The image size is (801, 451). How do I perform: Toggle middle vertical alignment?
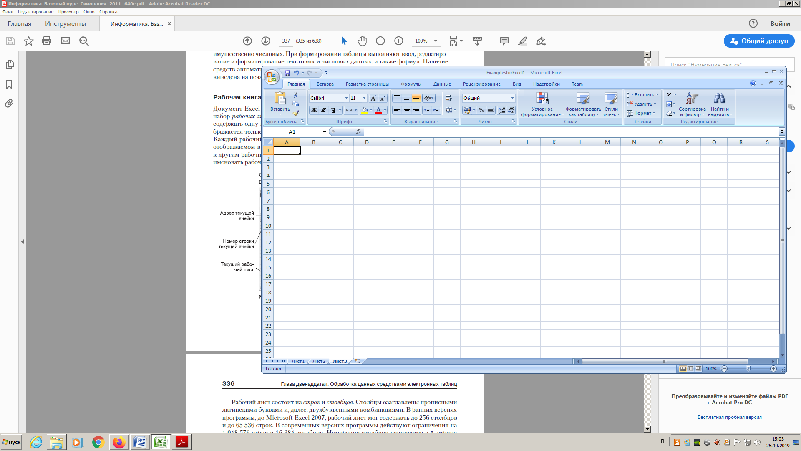(407, 98)
